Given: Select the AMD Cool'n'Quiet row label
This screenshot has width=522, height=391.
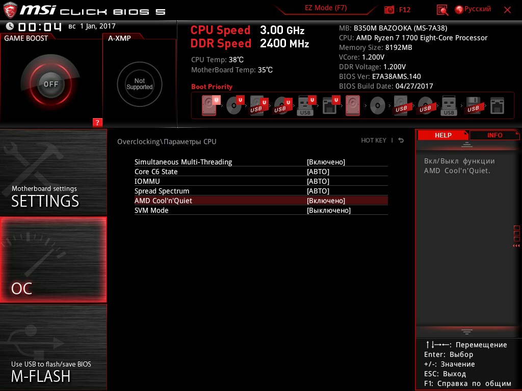Looking at the screenshot, I should pos(163,201).
